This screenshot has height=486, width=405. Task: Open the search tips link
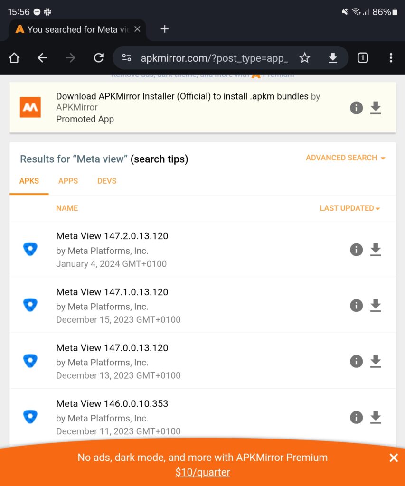(160, 159)
